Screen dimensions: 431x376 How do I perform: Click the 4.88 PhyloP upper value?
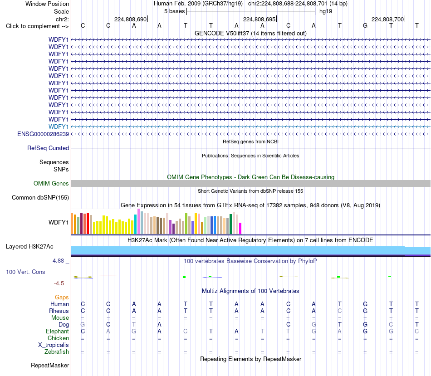point(58,260)
